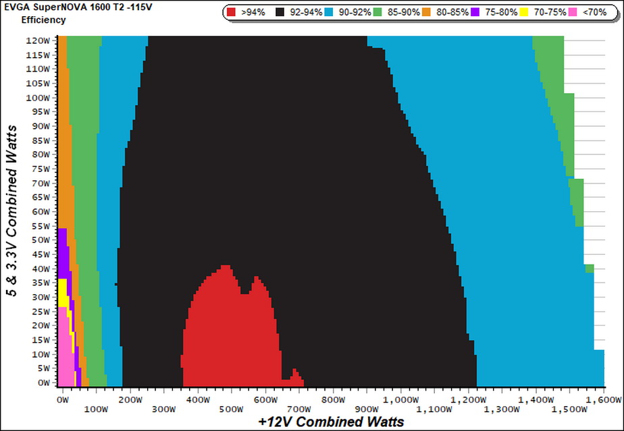Click the '500W' x-axis label

(232, 409)
